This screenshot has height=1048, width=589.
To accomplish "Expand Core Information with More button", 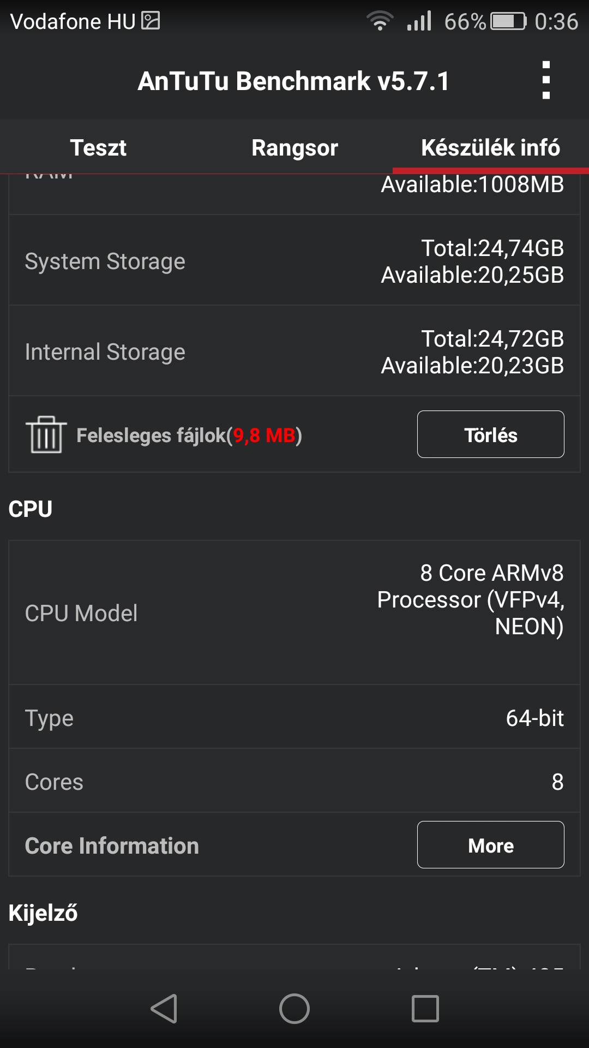I will (x=490, y=845).
